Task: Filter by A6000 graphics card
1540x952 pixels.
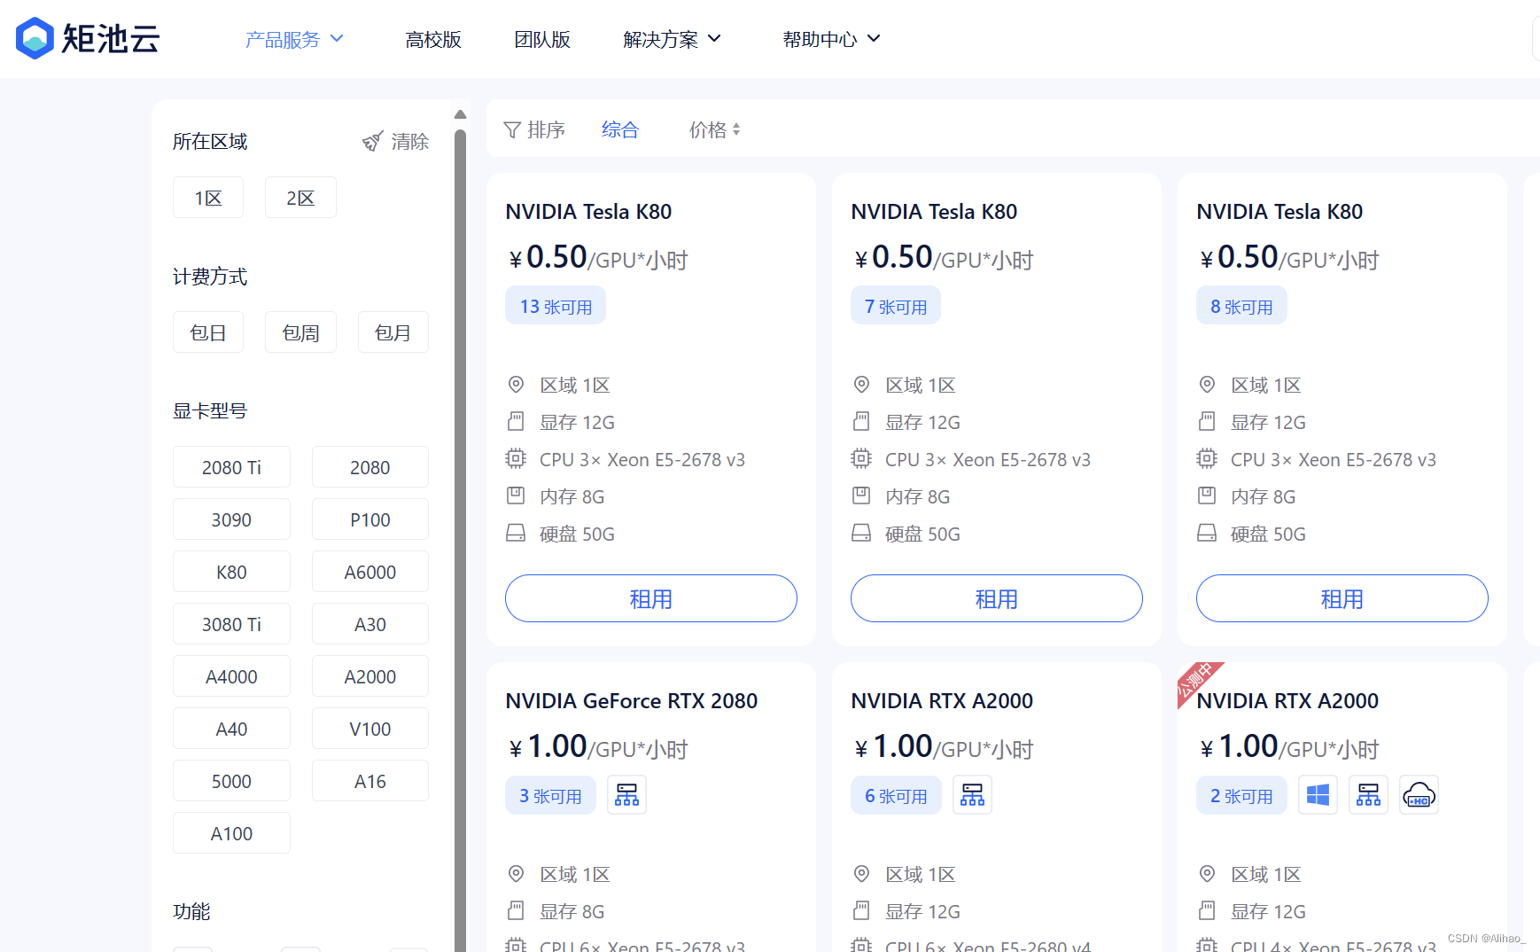Action: [x=370, y=572]
